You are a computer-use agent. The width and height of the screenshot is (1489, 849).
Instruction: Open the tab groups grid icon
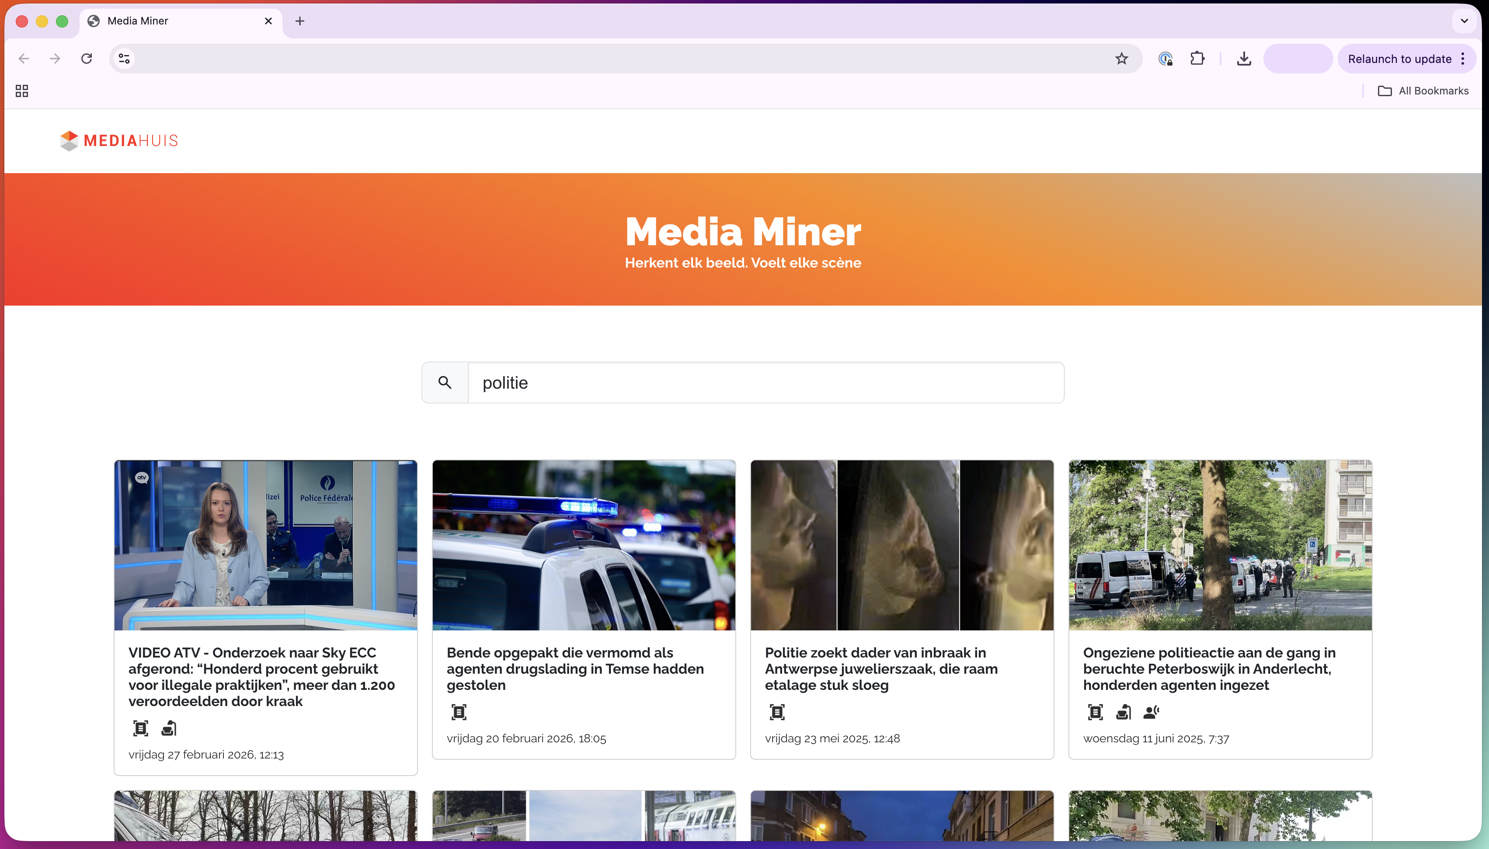[21, 90]
